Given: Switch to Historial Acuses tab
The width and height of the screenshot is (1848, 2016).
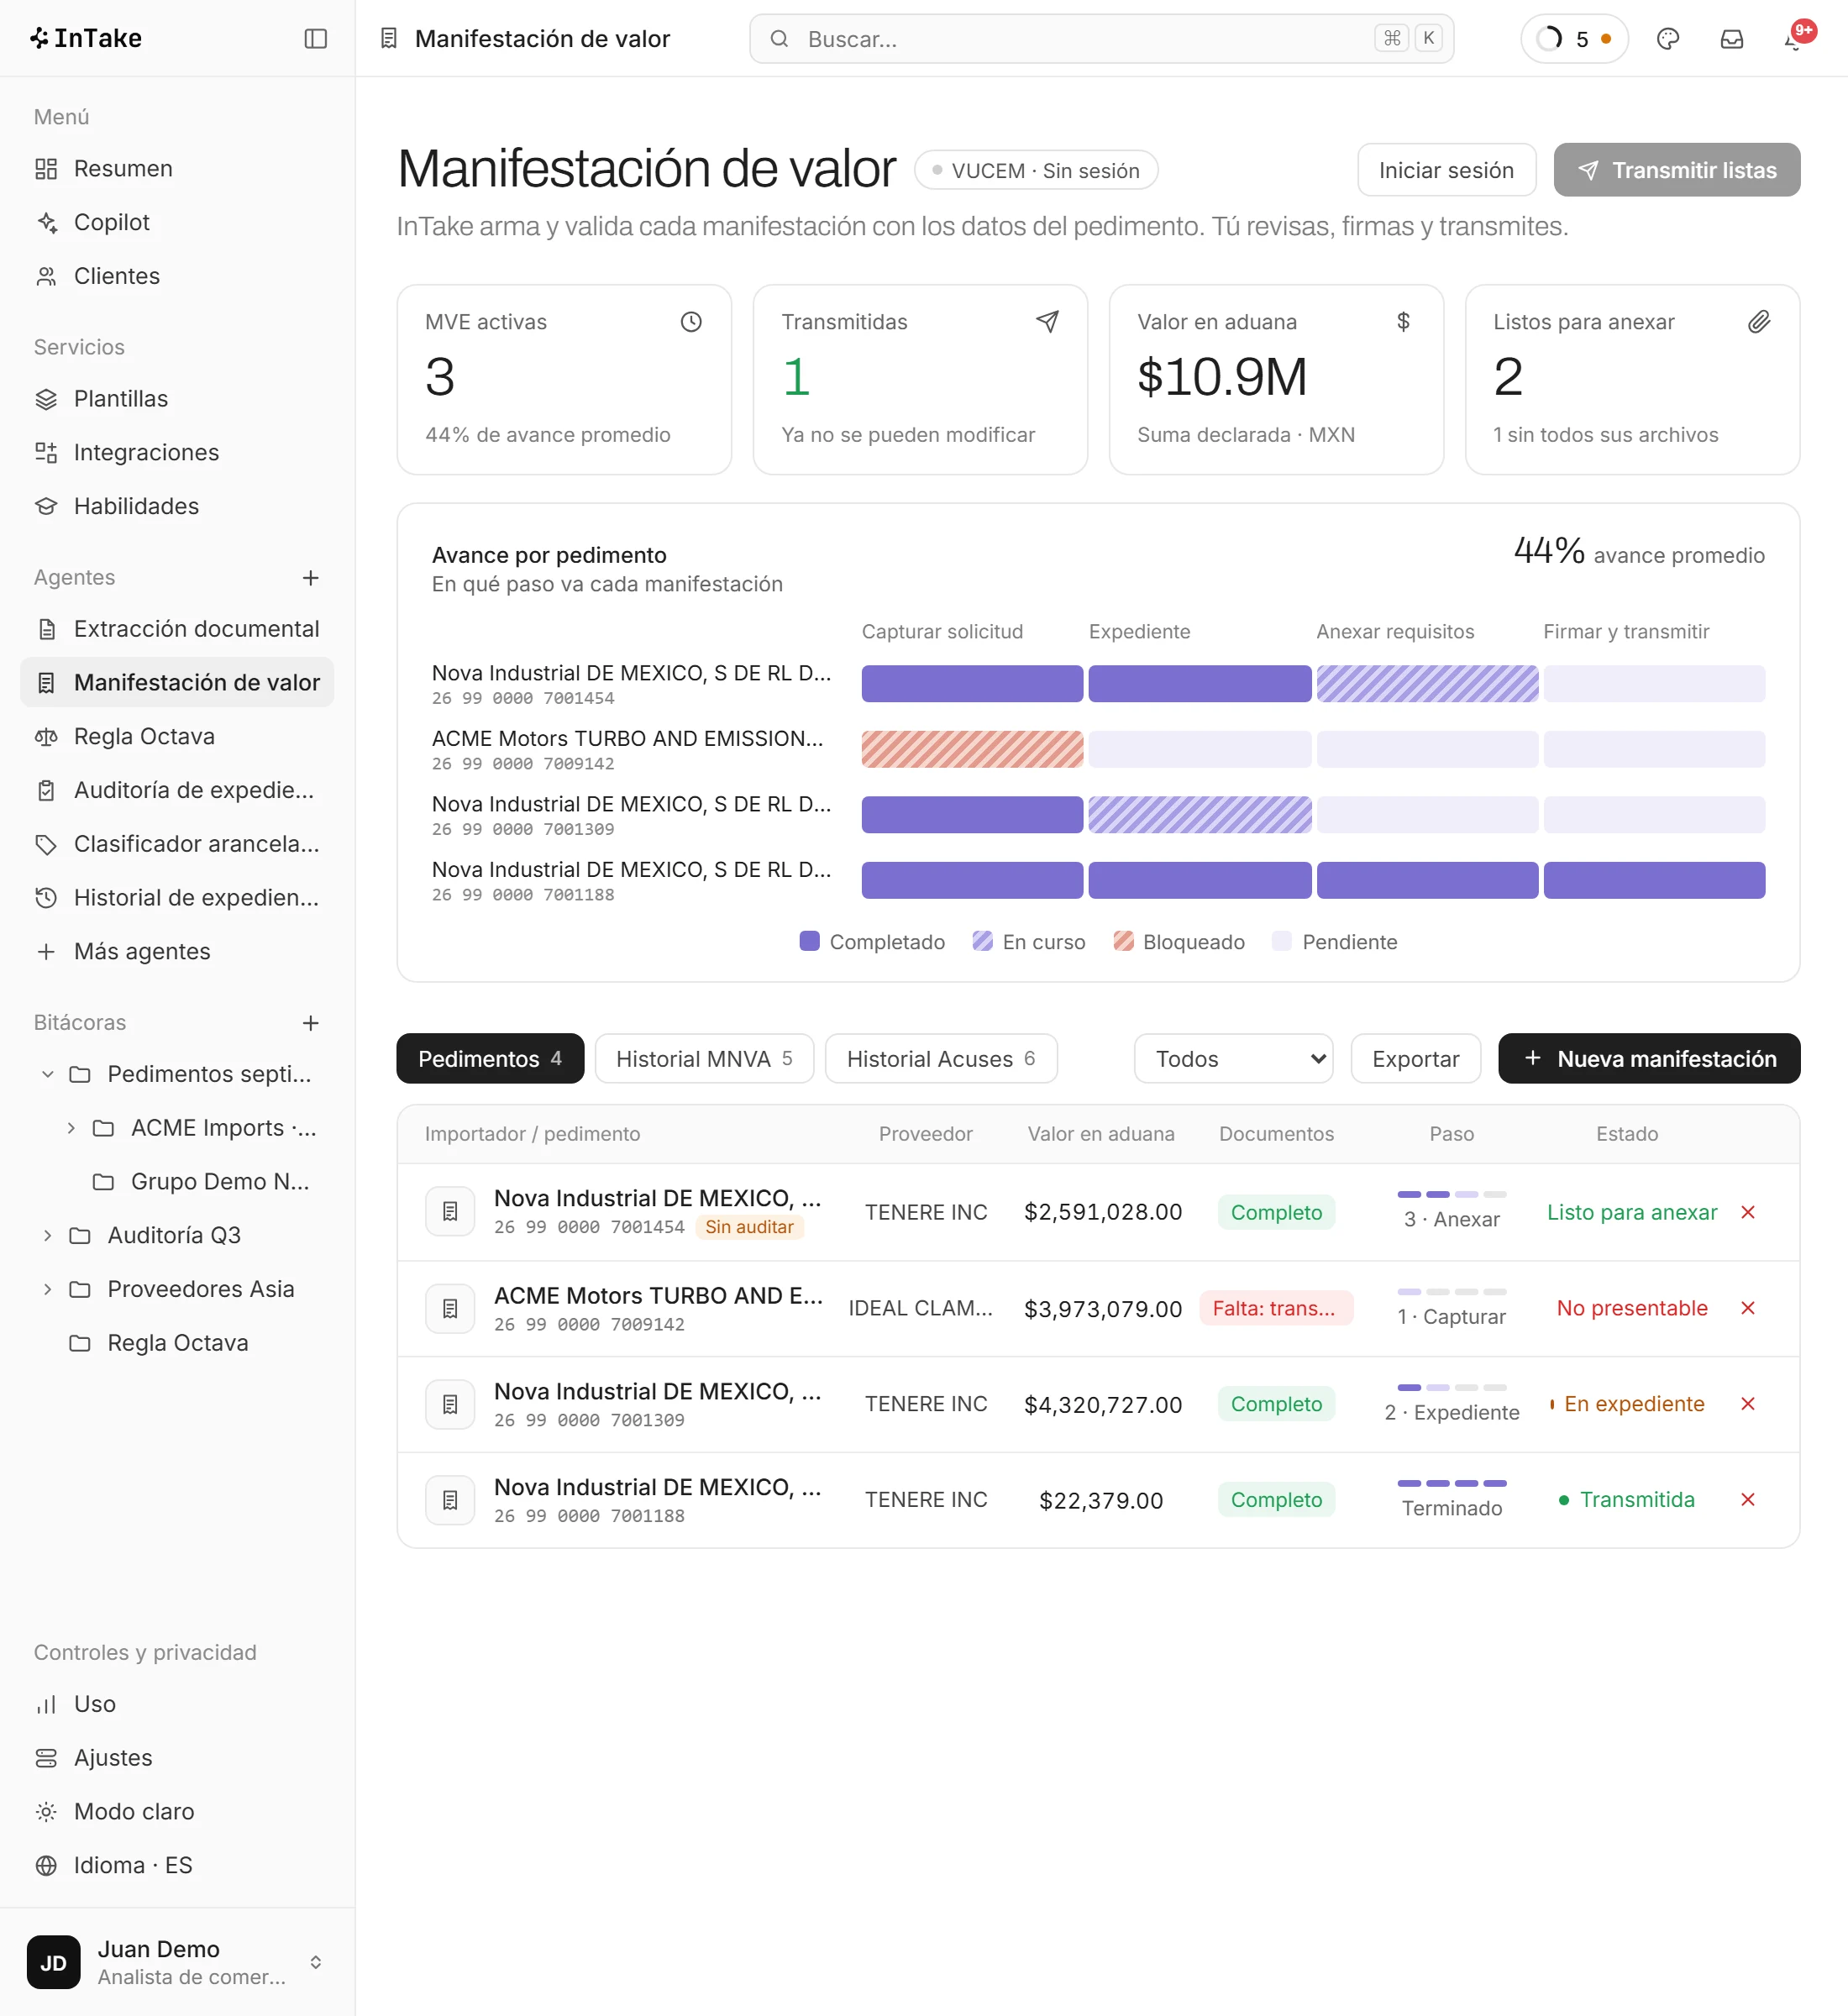Looking at the screenshot, I should [941, 1058].
